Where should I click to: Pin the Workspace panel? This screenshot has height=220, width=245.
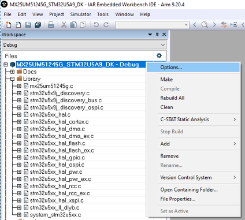pos(157,35)
